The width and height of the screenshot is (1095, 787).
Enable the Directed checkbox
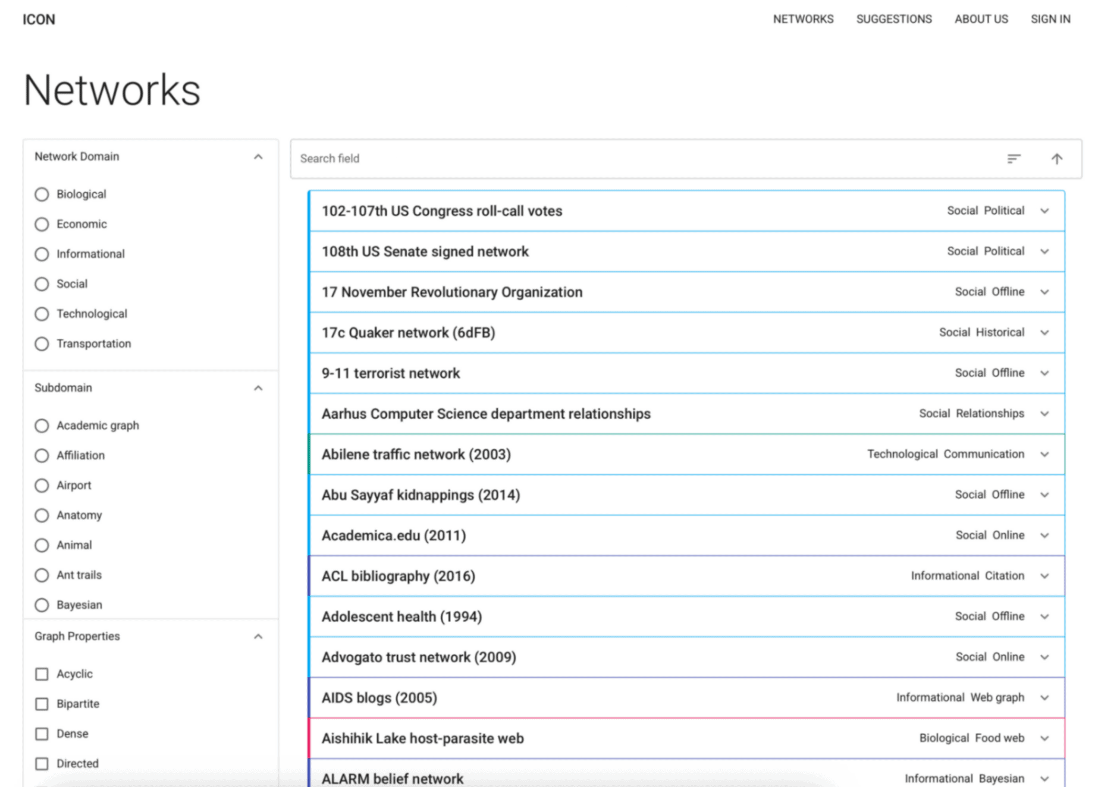click(42, 763)
